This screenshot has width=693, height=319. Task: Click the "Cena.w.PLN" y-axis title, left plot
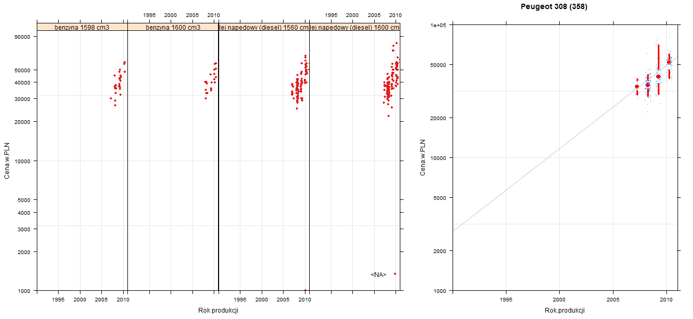[x=7, y=161]
